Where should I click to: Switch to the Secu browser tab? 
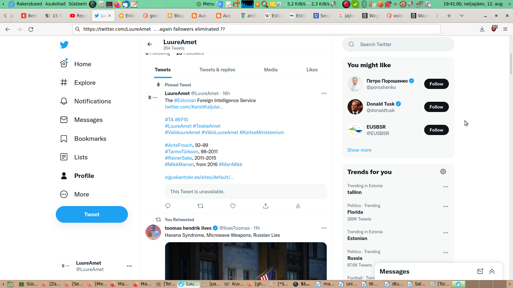322,16
